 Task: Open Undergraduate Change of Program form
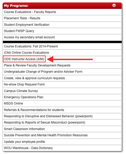pos(43,72)
